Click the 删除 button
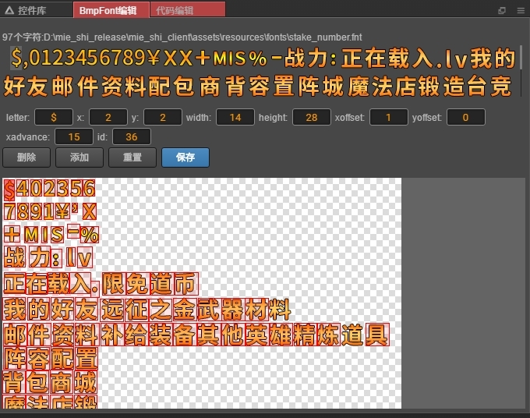The height and width of the screenshot is (418, 530). coord(26,158)
